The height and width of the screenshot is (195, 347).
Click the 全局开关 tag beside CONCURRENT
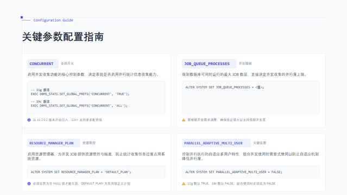pyautogui.click(x=67, y=63)
